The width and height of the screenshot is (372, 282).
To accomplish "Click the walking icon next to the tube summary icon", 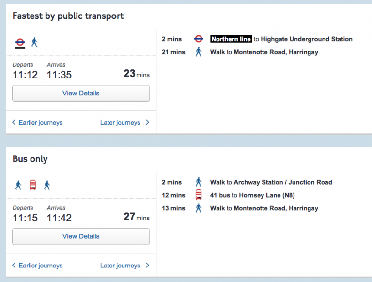I will (34, 42).
